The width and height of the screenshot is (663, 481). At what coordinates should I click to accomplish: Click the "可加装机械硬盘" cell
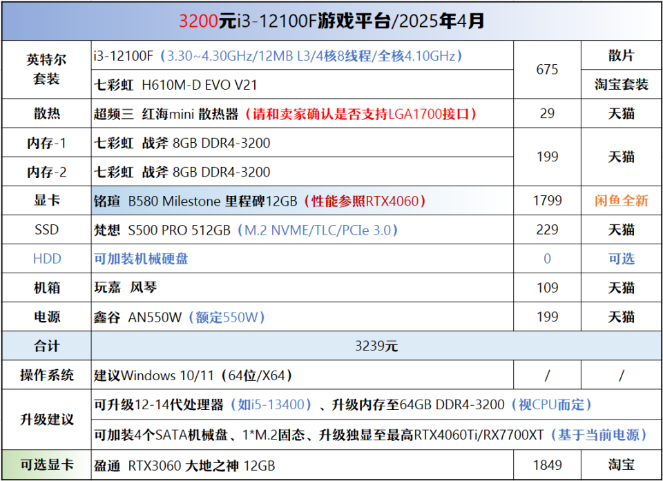click(302, 259)
